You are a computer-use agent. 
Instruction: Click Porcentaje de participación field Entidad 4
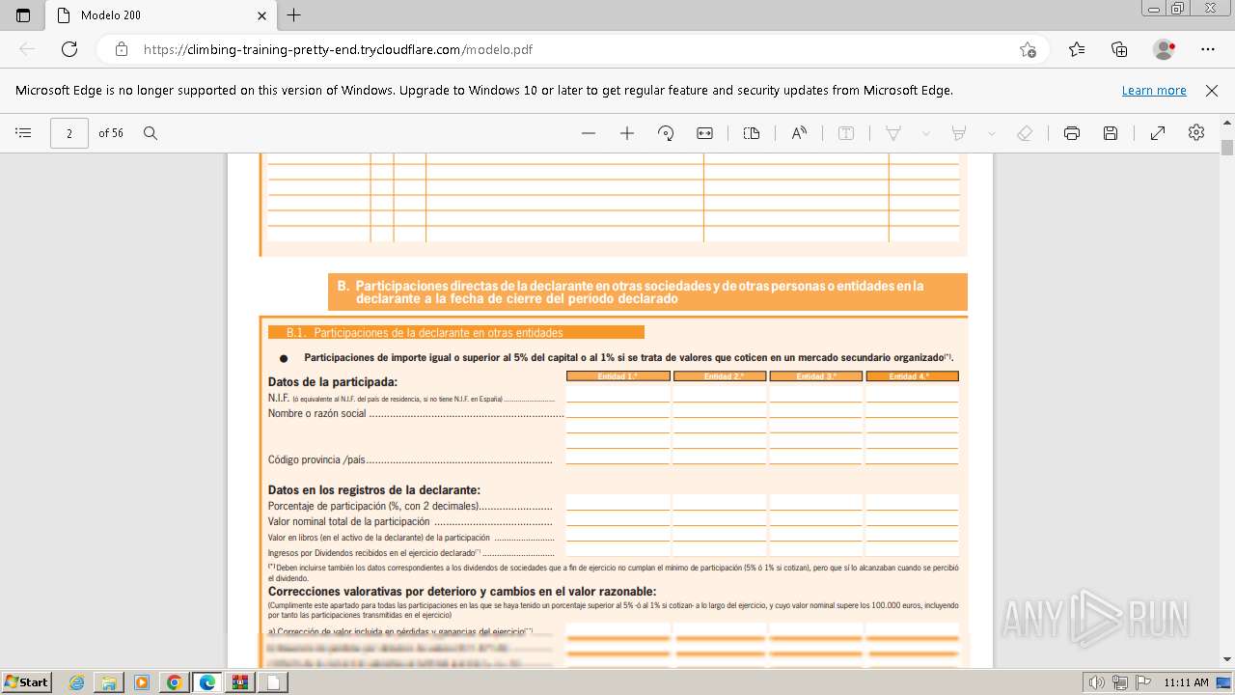click(x=912, y=503)
